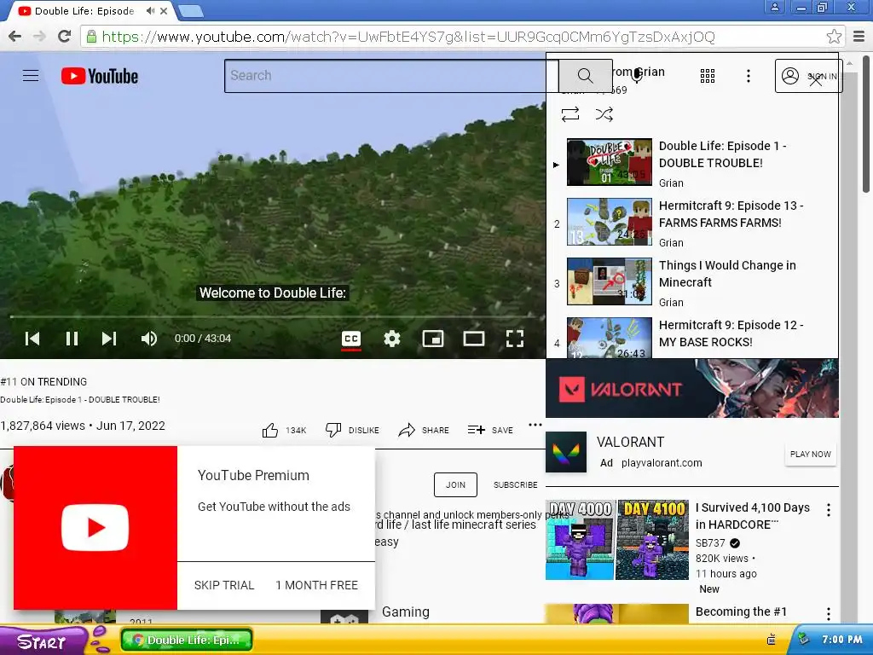Share the video
The image size is (873, 655).
[x=424, y=430]
